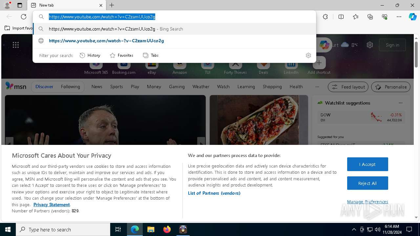Screen dimensions: 420x236
Task: Open the Shopping category
Action: (x=272, y=87)
